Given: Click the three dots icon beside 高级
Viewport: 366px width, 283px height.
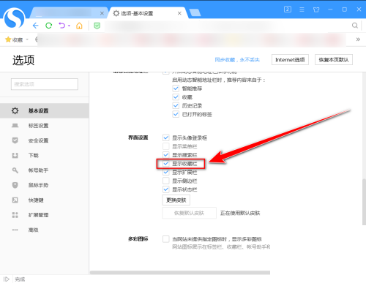Looking at the screenshot, I should (x=15, y=230).
